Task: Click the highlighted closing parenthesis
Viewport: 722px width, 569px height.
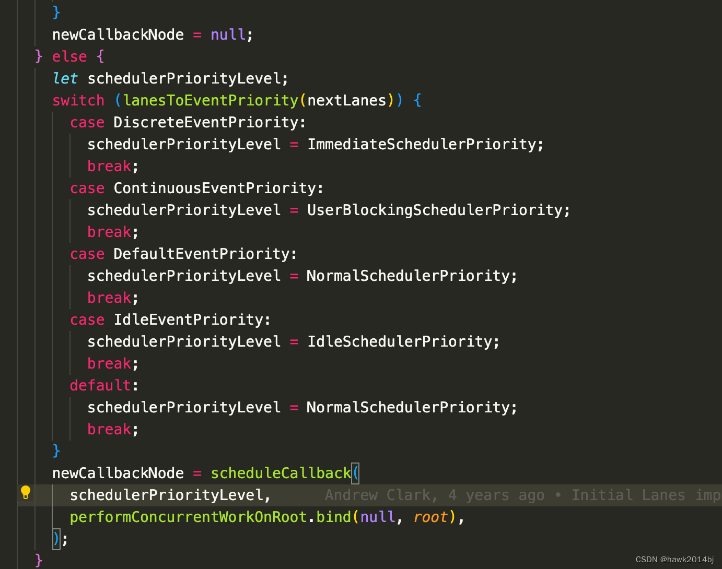Action: 56,538
